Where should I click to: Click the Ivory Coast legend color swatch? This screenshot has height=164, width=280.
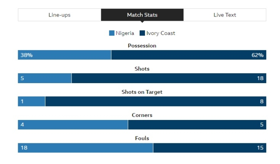(x=142, y=33)
